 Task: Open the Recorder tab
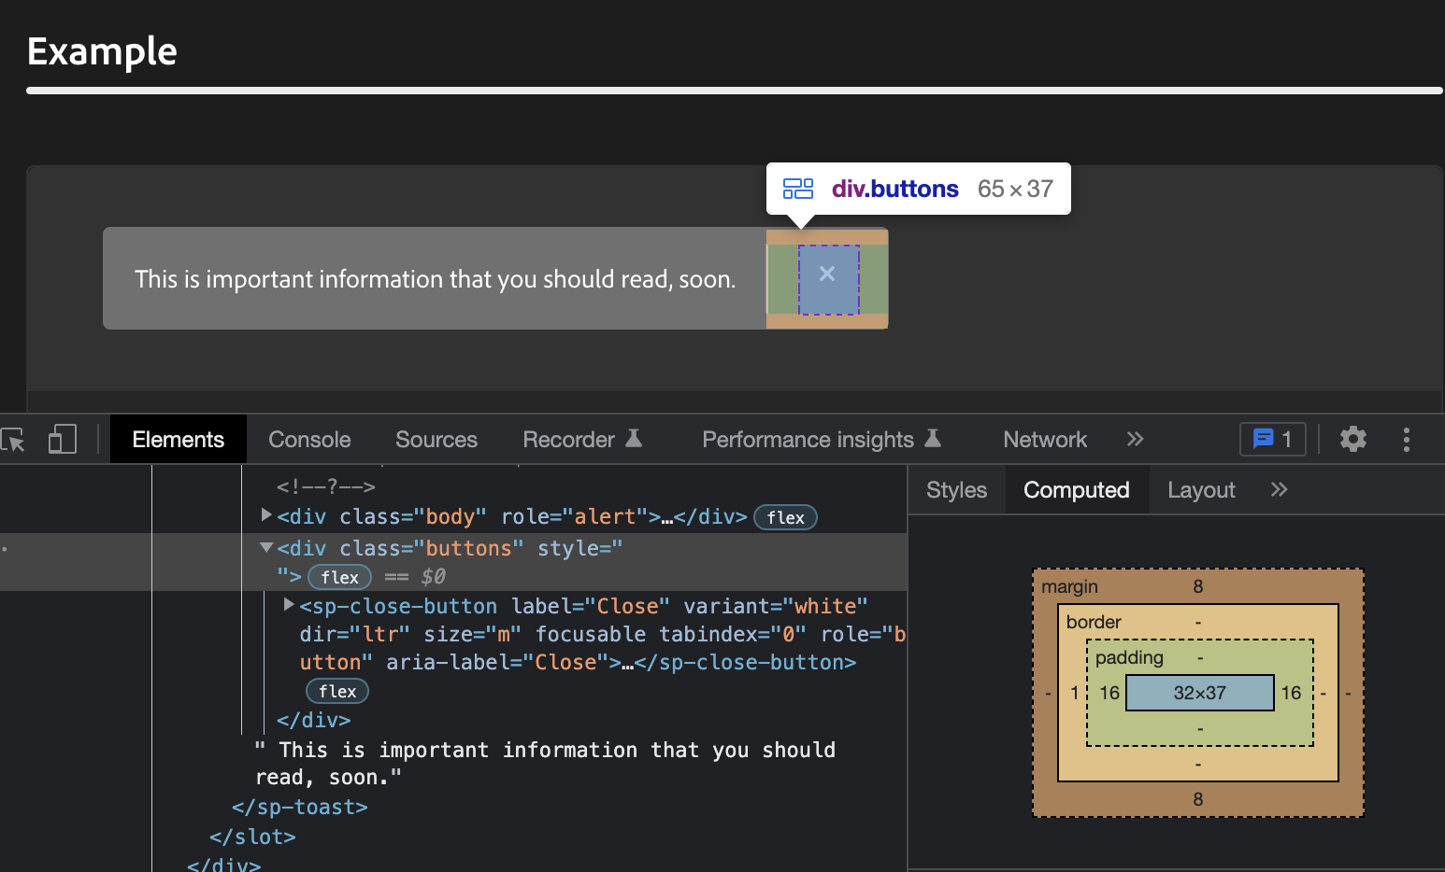click(581, 440)
